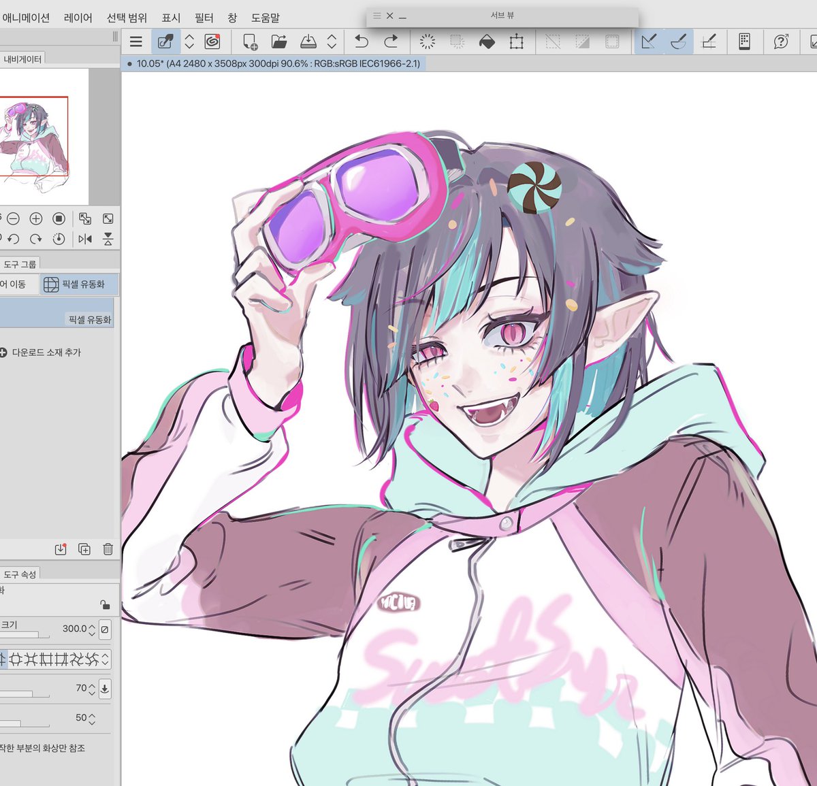
Task: Click the 크기 brush size slider
Action: click(25, 635)
